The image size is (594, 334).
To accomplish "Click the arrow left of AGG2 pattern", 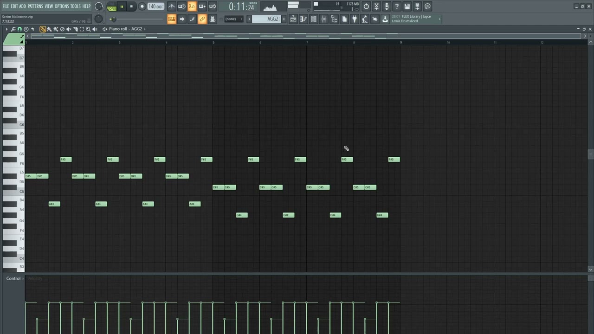I will [249, 19].
